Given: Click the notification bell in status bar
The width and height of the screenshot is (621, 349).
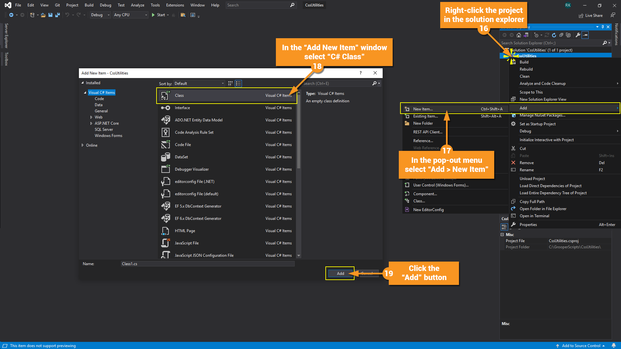Looking at the screenshot, I should click(614, 346).
